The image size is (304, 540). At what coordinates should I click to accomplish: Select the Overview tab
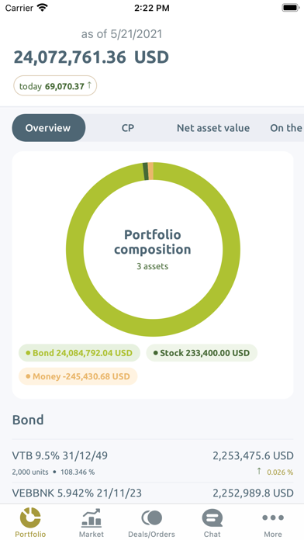49,128
